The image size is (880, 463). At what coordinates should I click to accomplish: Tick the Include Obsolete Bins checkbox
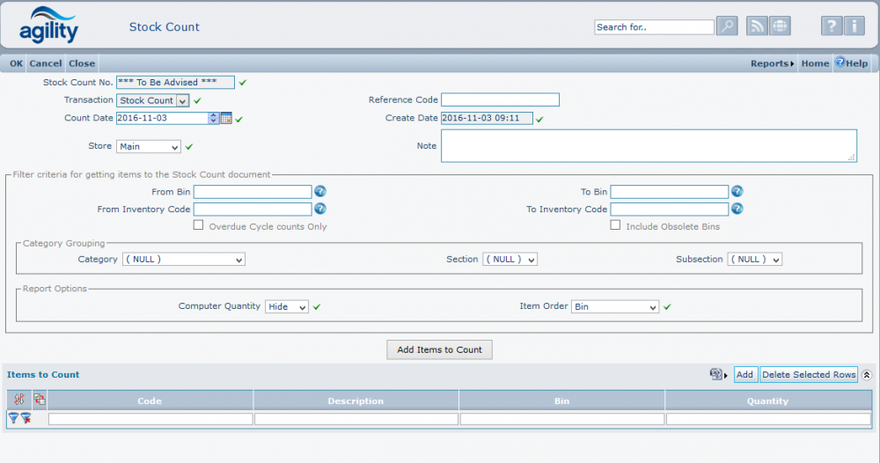coord(616,226)
